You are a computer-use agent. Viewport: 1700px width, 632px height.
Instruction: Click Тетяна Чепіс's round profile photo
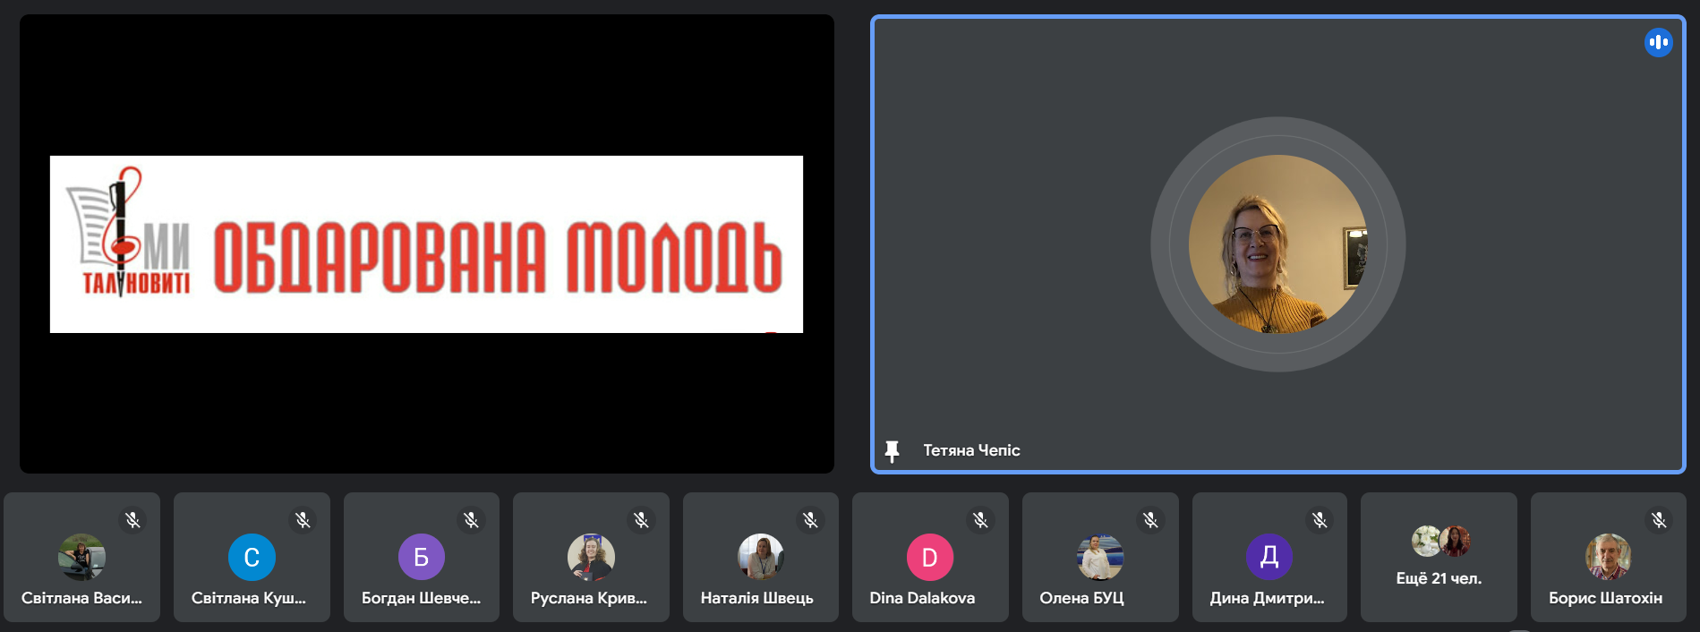click(x=1277, y=244)
